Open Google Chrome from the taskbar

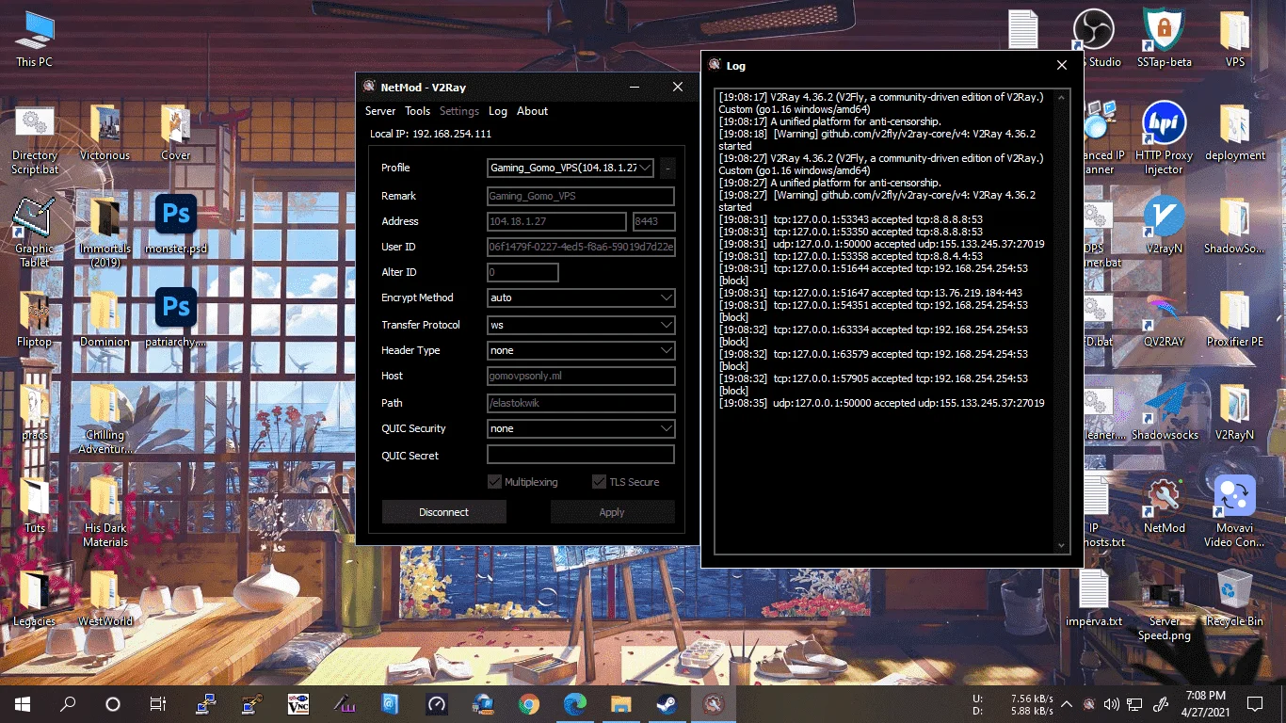[528, 703]
